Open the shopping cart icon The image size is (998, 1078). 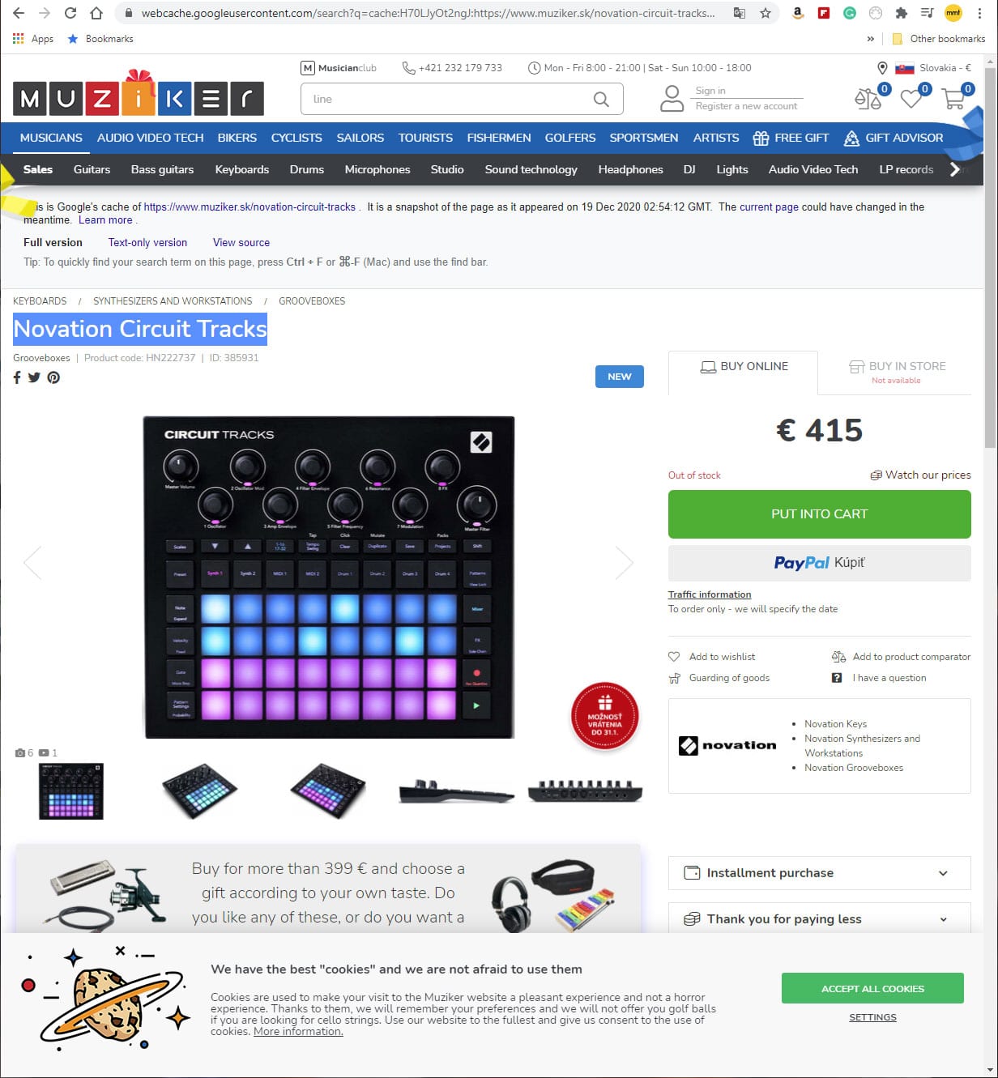953,99
